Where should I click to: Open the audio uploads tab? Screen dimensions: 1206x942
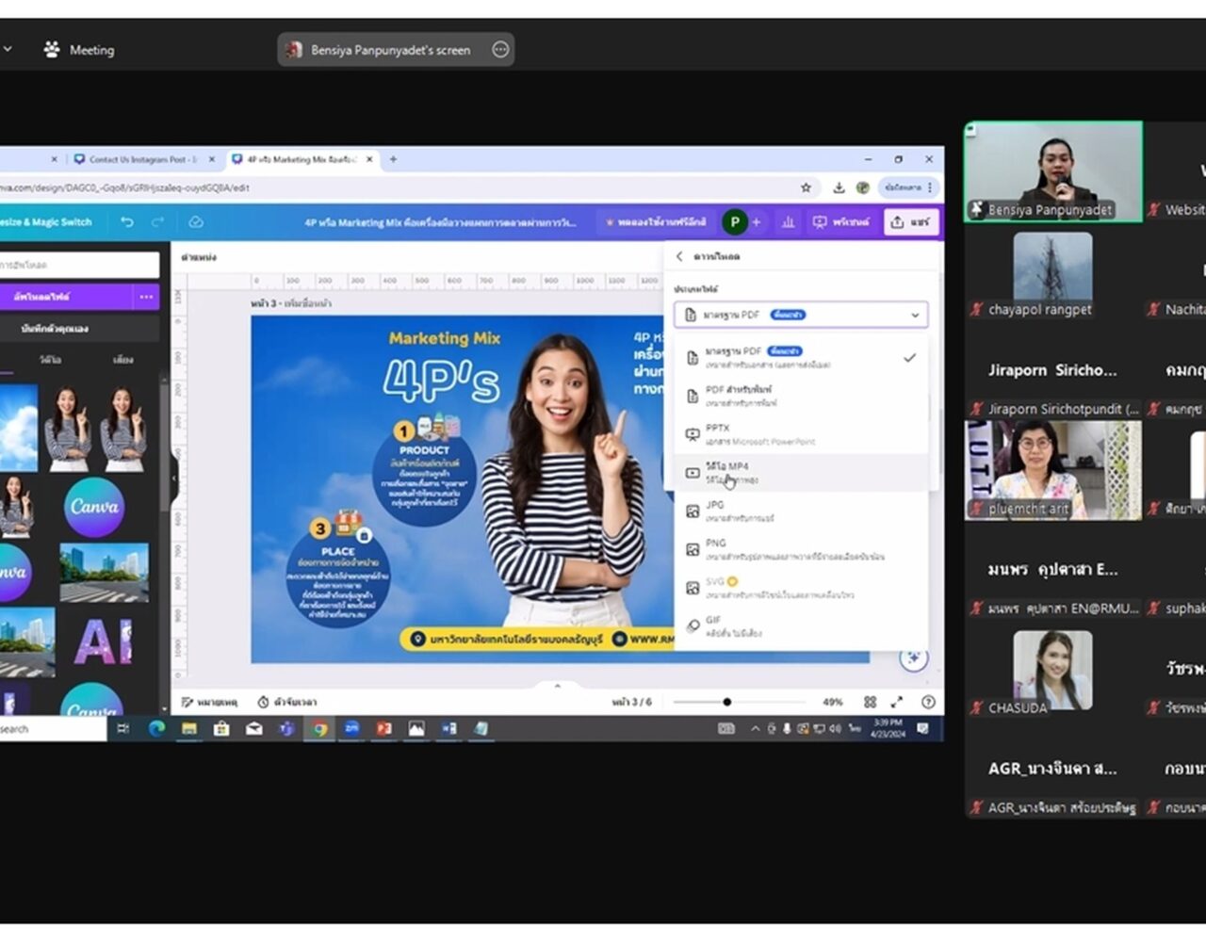[122, 360]
